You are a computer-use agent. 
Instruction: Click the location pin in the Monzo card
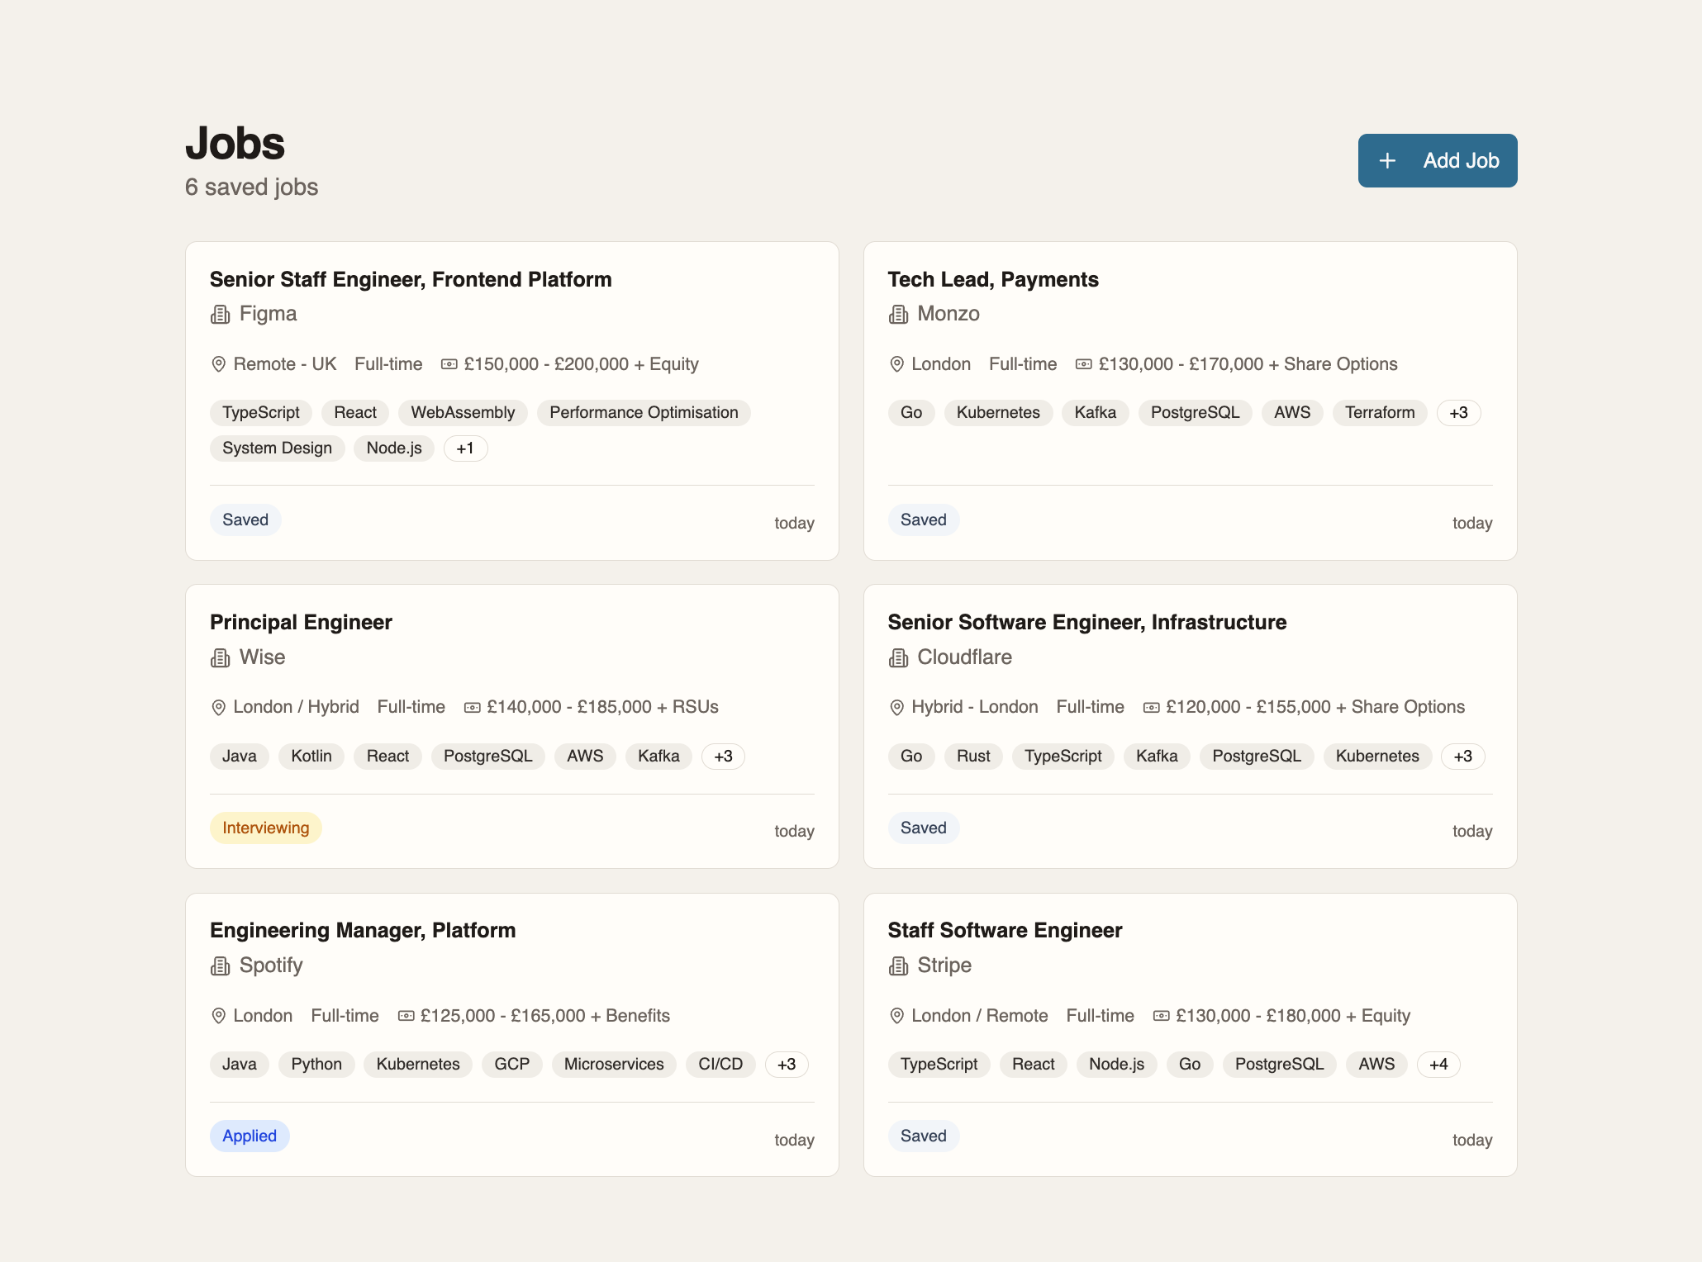[896, 364]
